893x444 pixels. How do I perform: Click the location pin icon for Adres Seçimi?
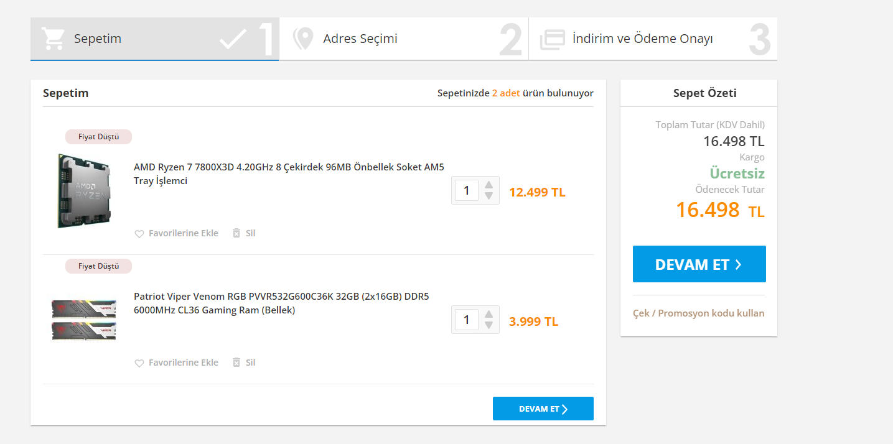pos(303,39)
